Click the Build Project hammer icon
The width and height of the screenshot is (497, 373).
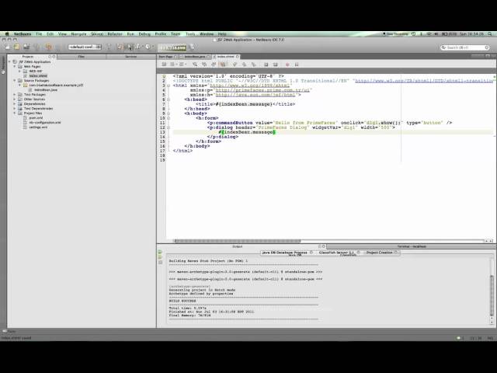(x=109, y=47)
